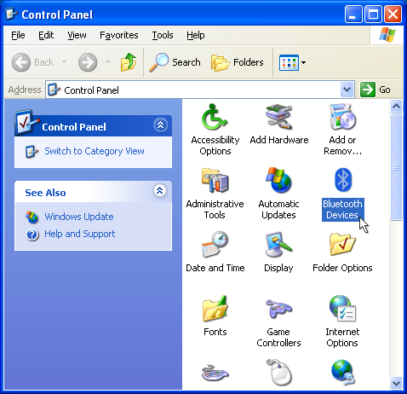Viewport: 407px width, 394px height.
Task: Open the Windows Update link
Action: click(79, 217)
